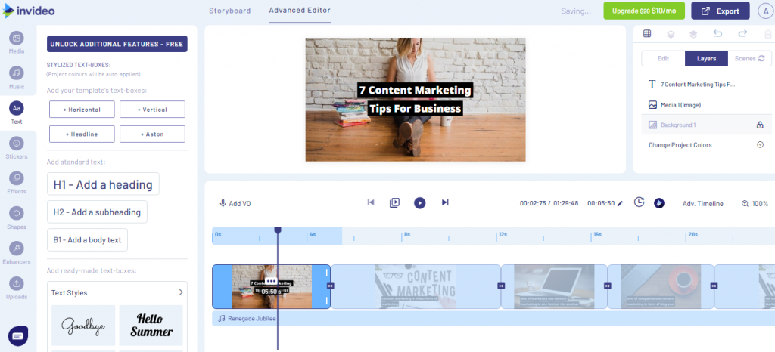This screenshot has width=775, height=352.
Task: Expand Change Project Colors
Action: (760, 145)
